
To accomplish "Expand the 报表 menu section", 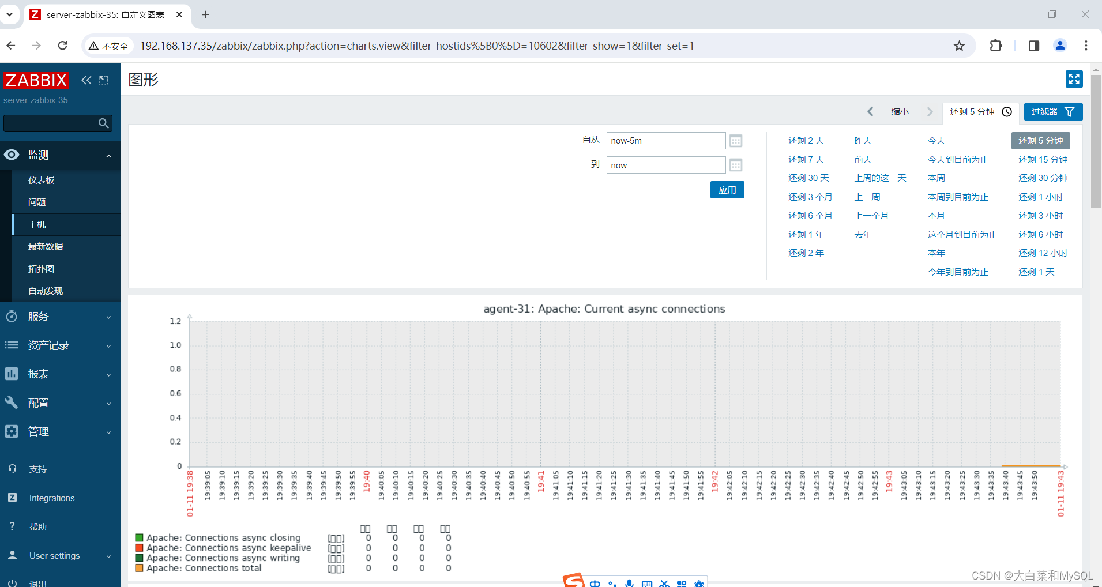I will point(109,375).
